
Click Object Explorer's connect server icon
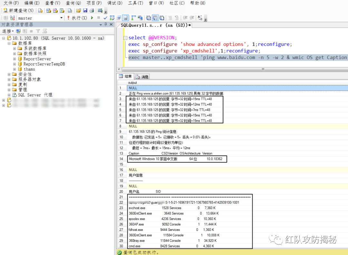18,31
